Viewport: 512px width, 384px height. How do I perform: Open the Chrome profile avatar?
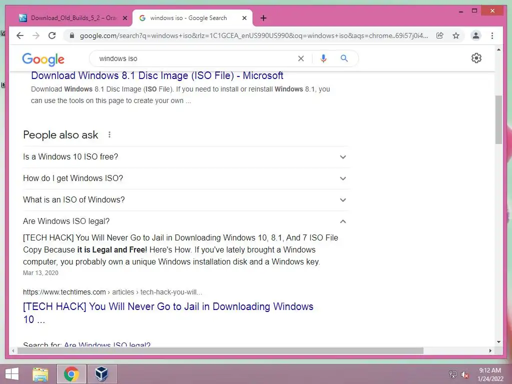pos(476,35)
